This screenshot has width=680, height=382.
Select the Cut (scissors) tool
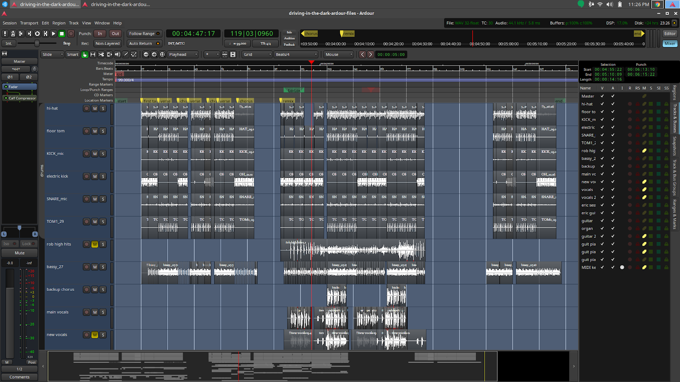coord(101,54)
